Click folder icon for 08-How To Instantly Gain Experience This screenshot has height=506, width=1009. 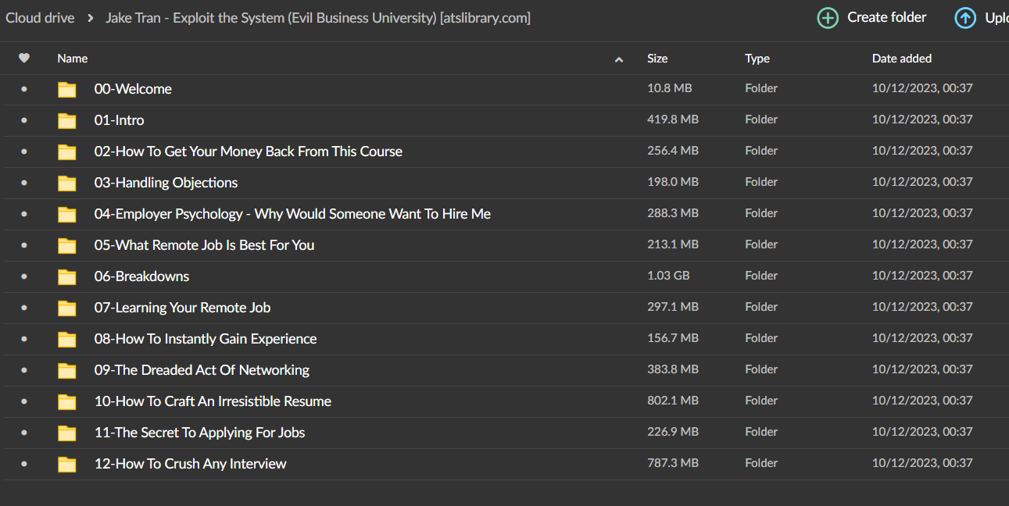(67, 340)
